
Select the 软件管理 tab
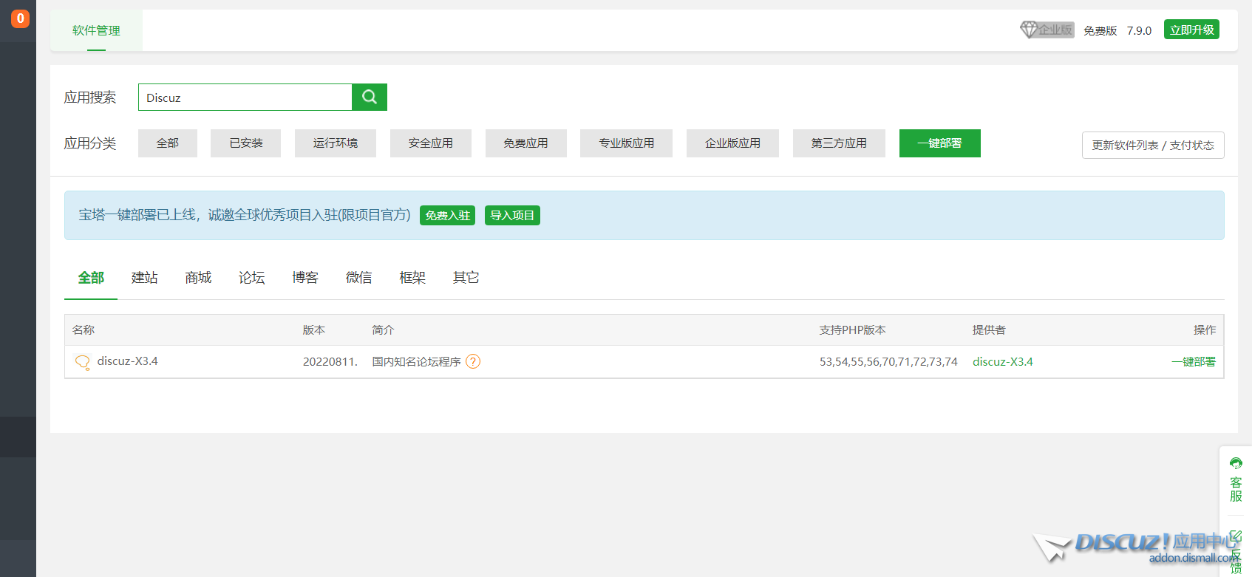coord(96,30)
